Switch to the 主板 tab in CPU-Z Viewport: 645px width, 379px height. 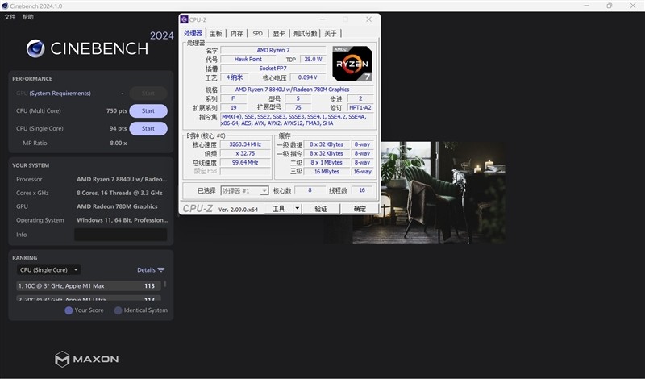coord(215,33)
